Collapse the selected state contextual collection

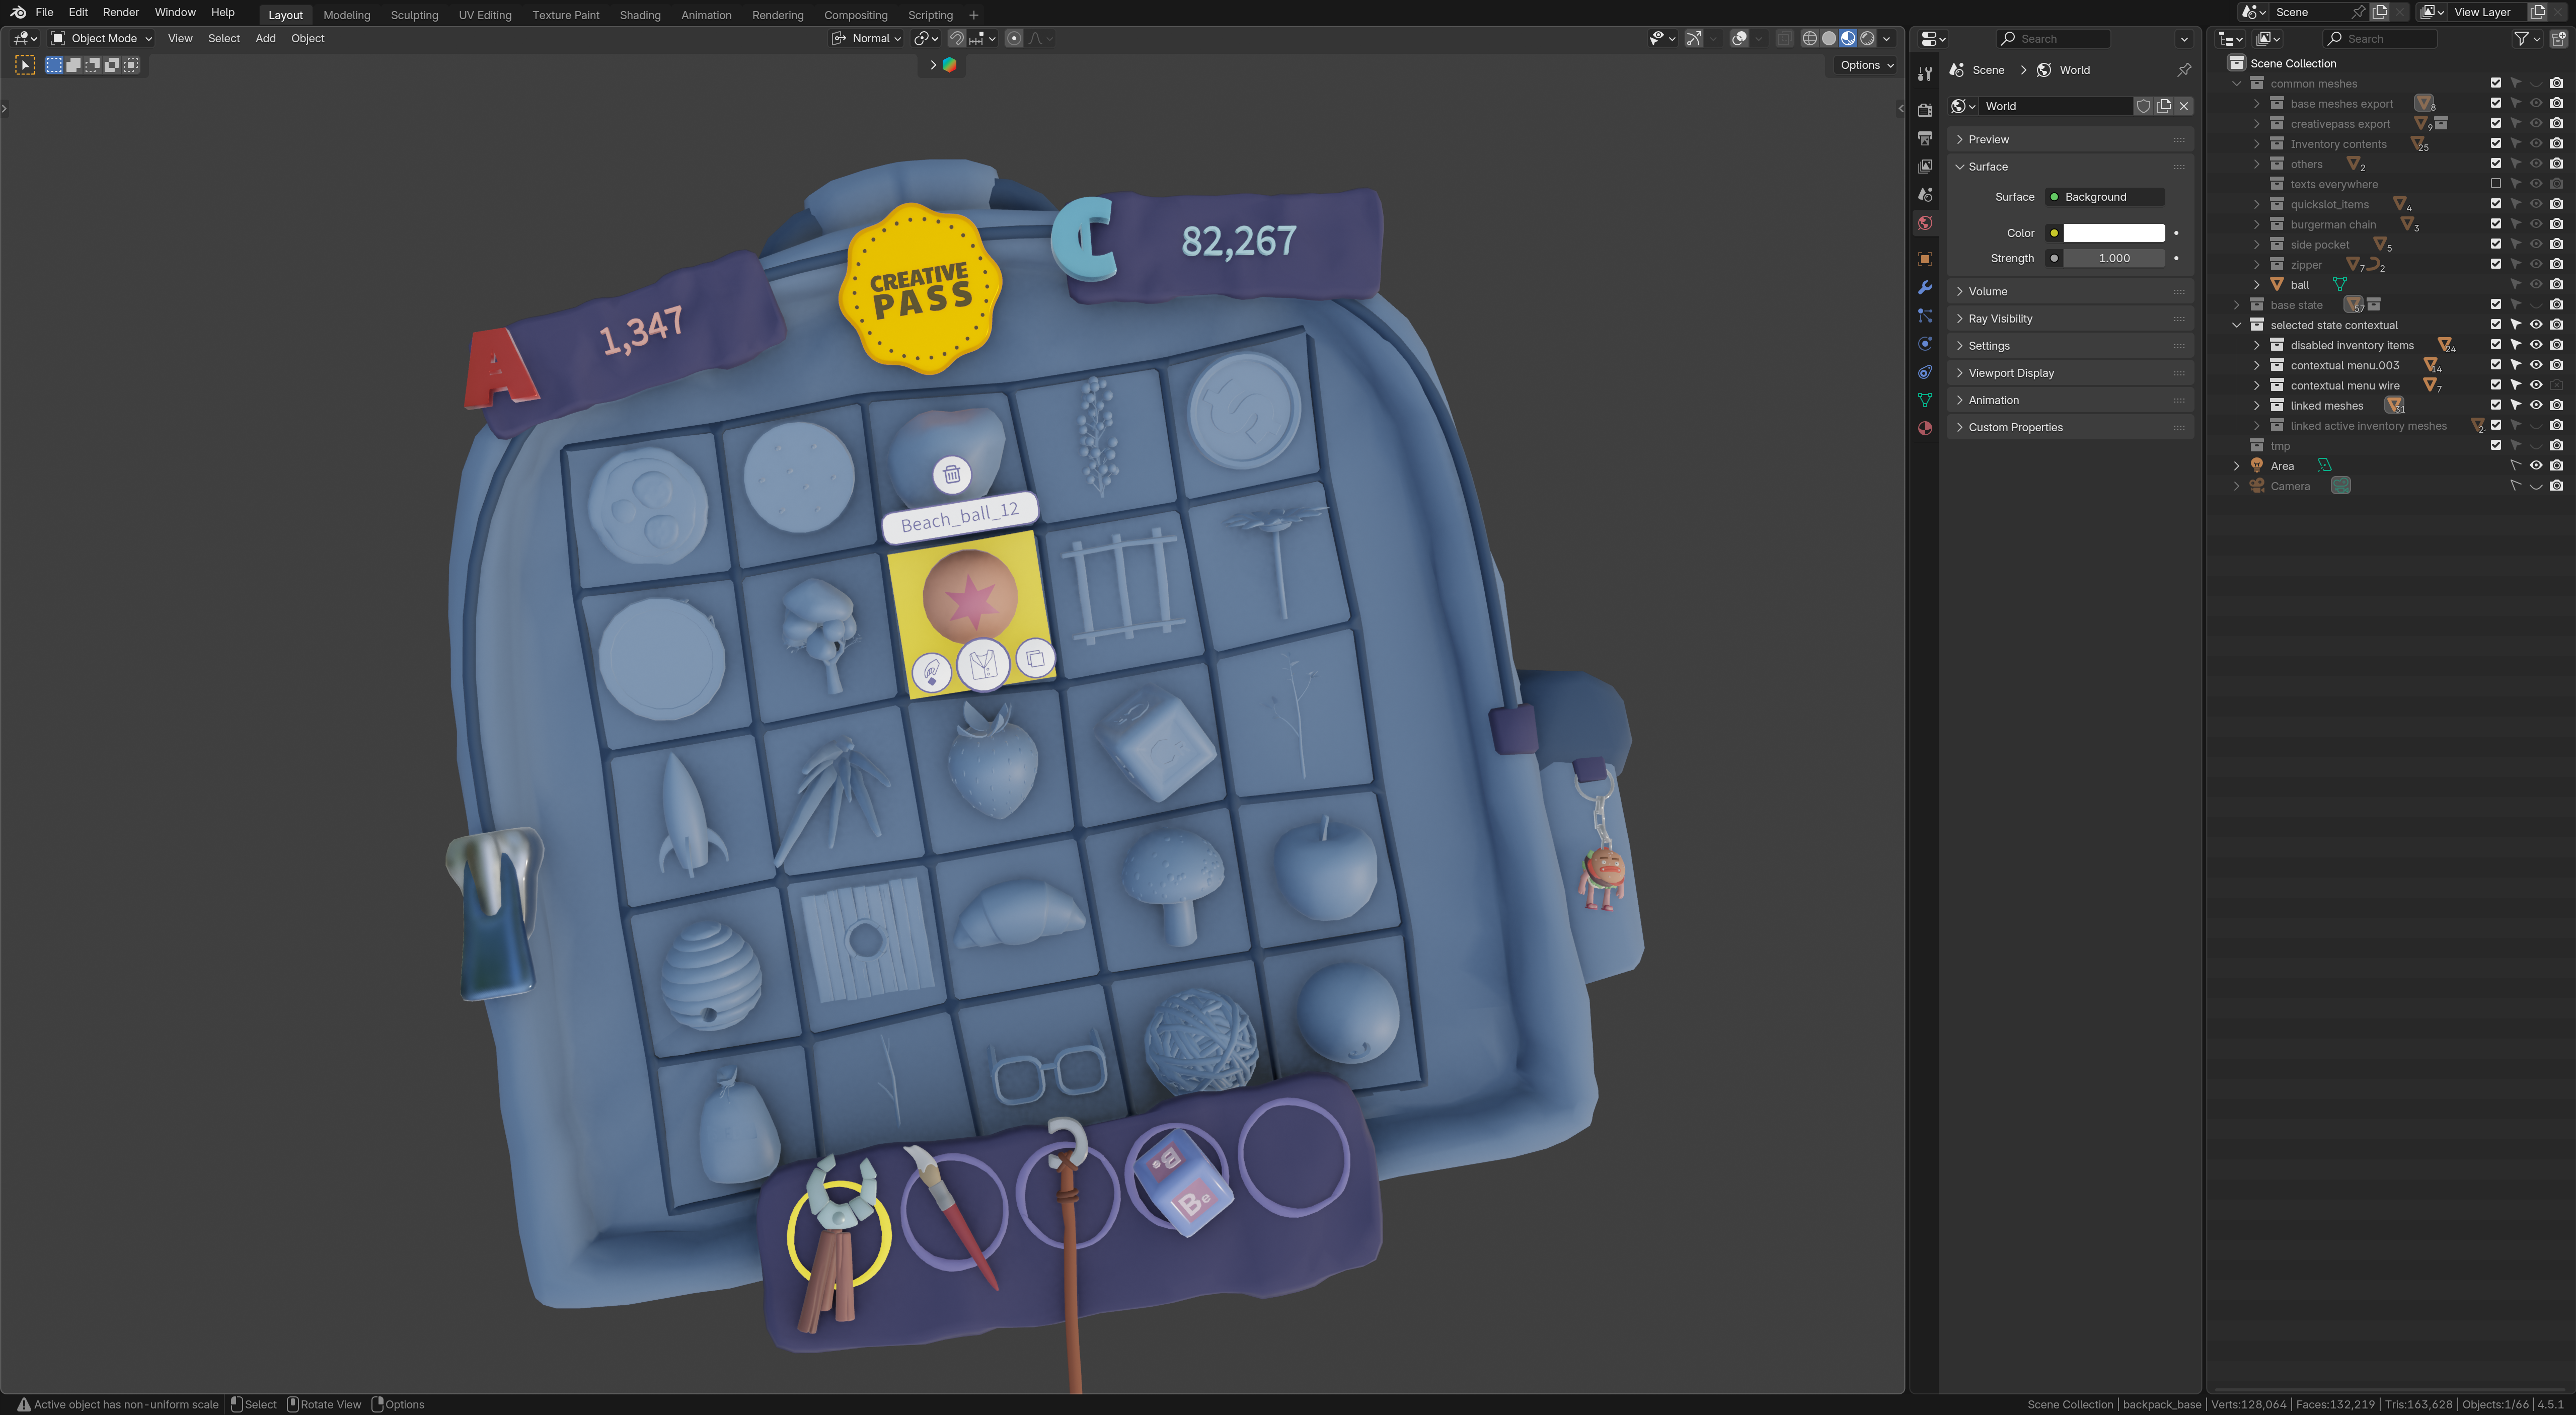click(2237, 325)
